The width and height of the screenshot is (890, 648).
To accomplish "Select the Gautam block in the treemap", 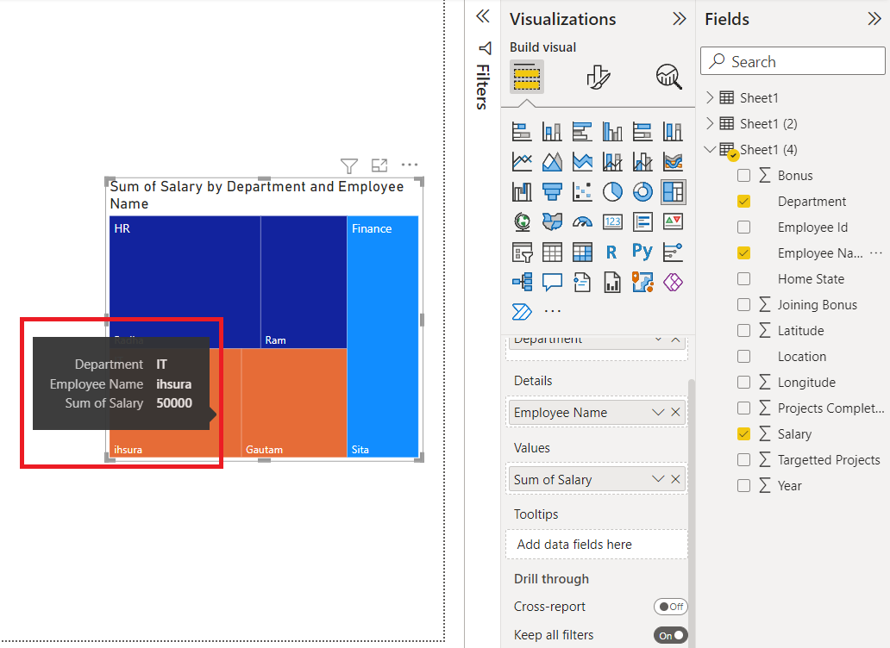I will (294, 402).
